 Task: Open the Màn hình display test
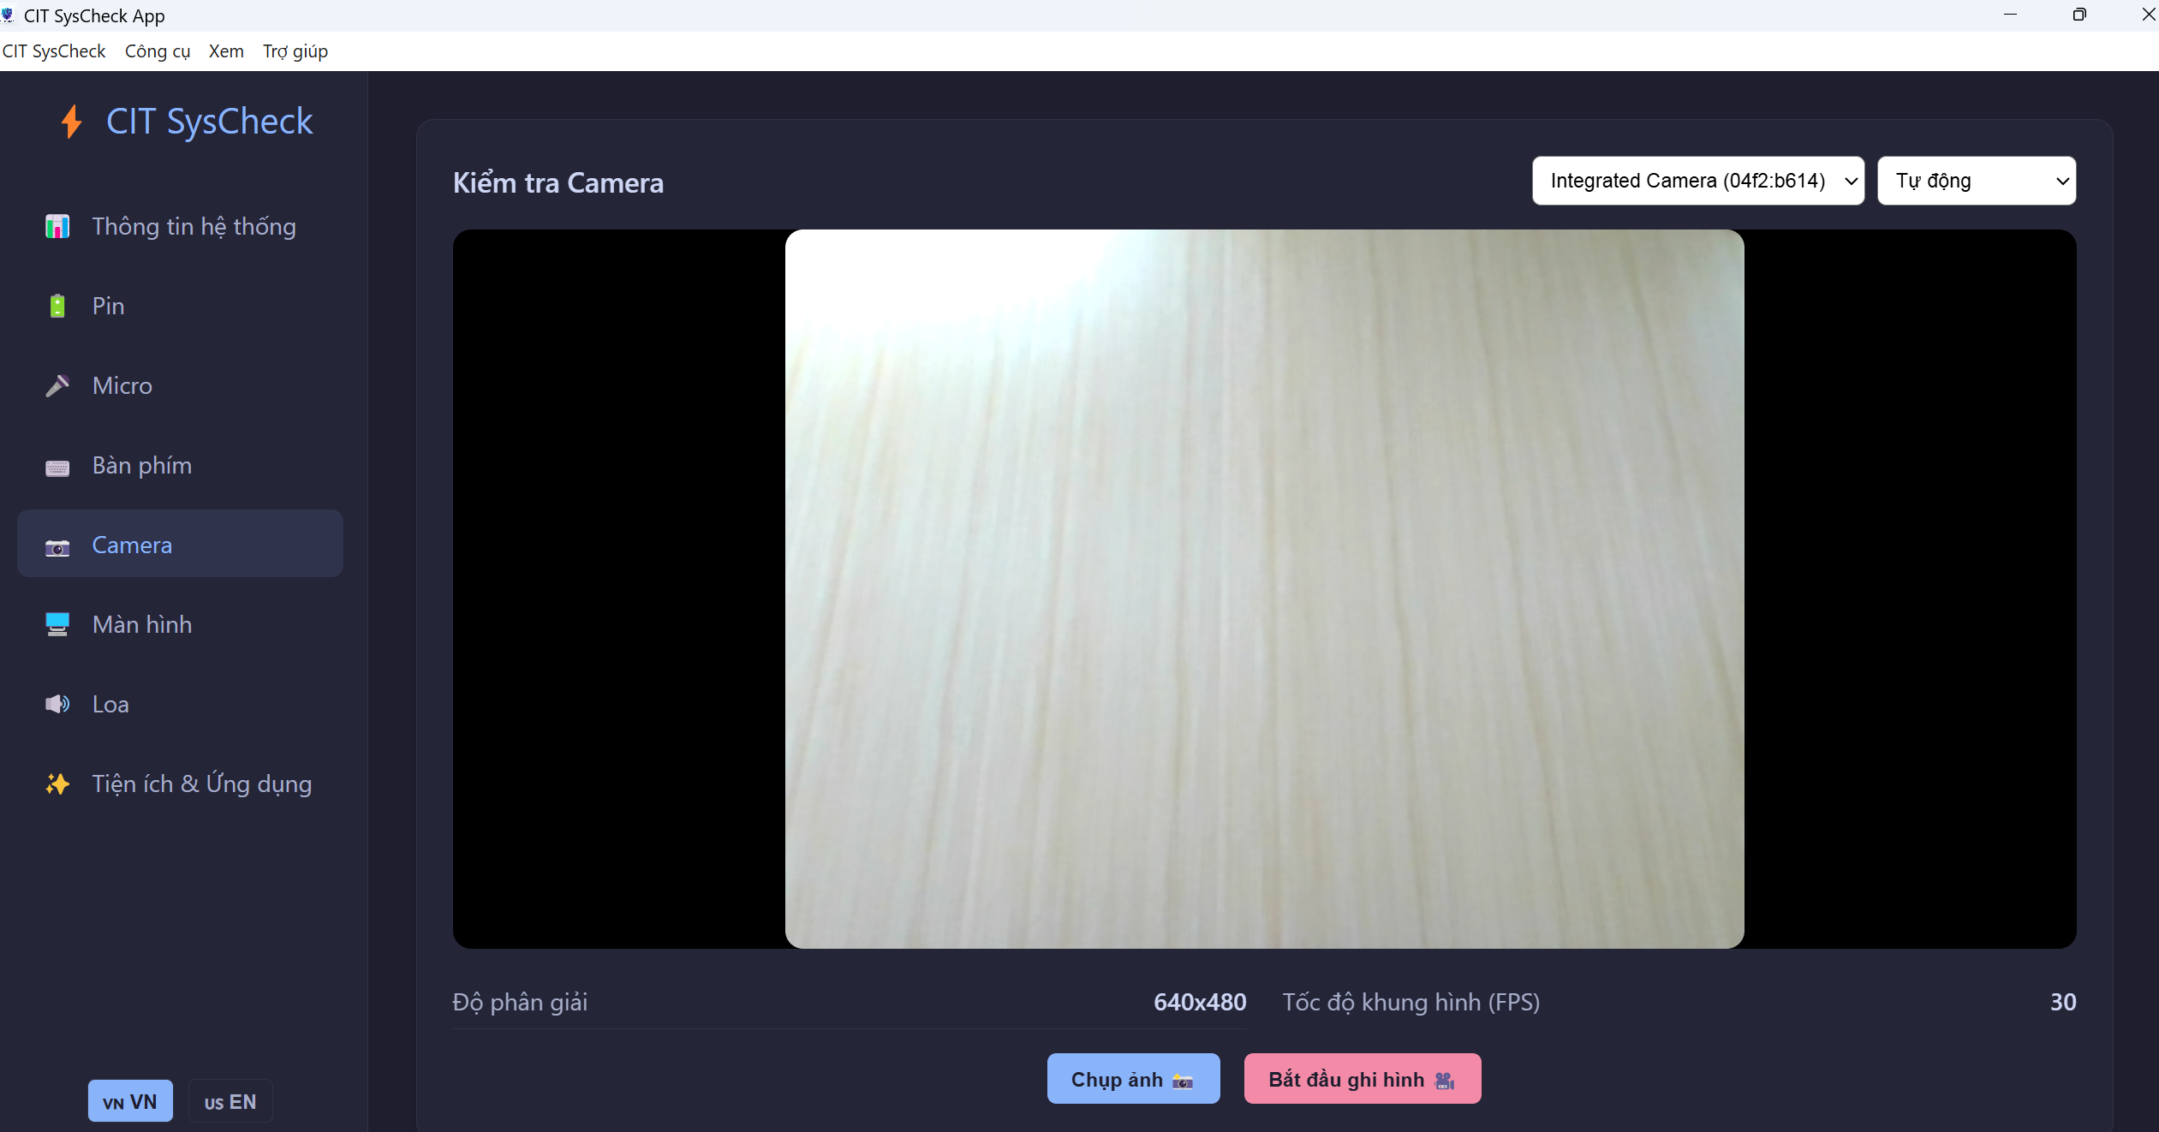point(142,624)
